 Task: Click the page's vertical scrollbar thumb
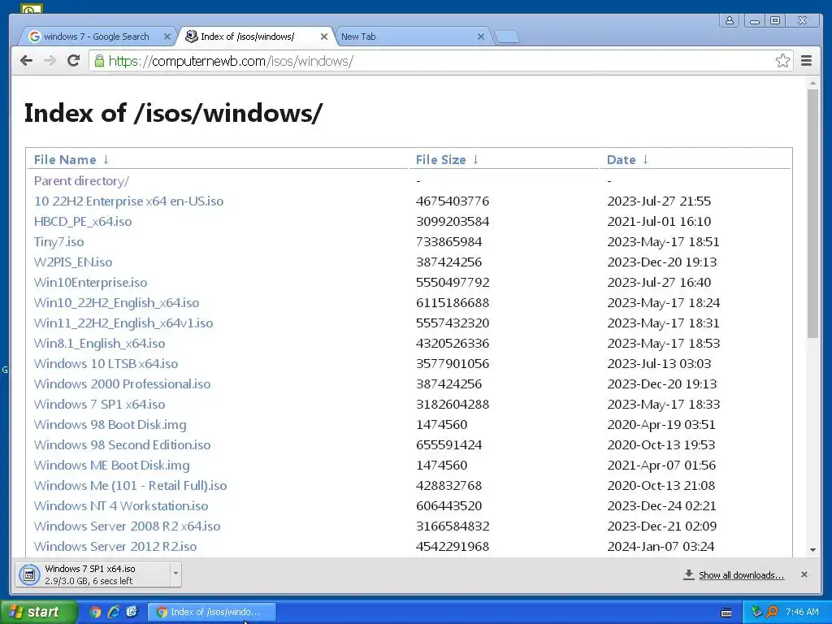(812, 214)
